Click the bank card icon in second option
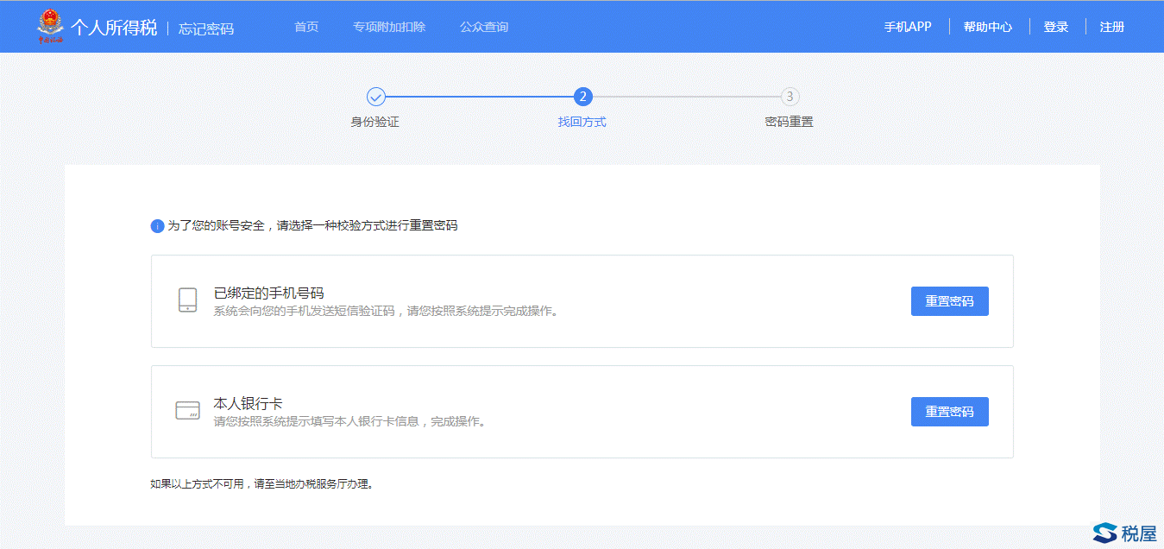Image resolution: width=1164 pixels, height=549 pixels. click(187, 411)
